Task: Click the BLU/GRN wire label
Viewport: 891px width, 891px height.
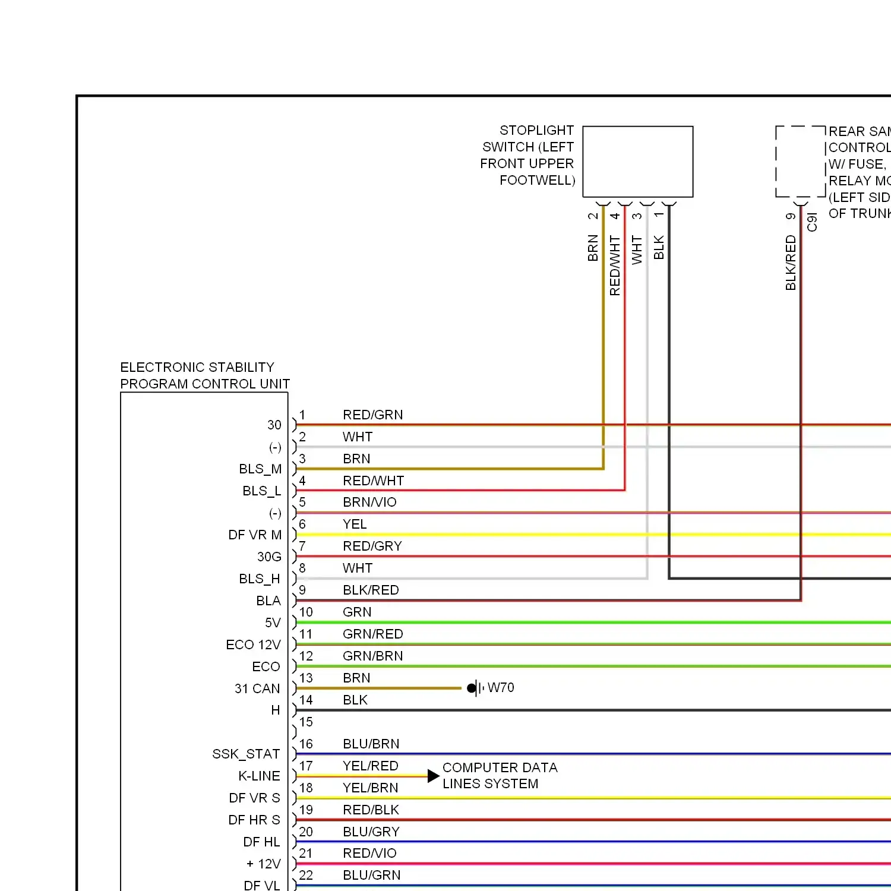Action: coord(372,875)
